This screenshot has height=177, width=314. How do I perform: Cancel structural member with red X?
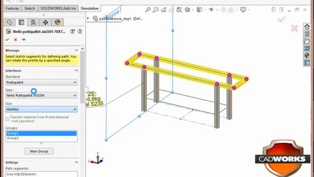point(15,40)
